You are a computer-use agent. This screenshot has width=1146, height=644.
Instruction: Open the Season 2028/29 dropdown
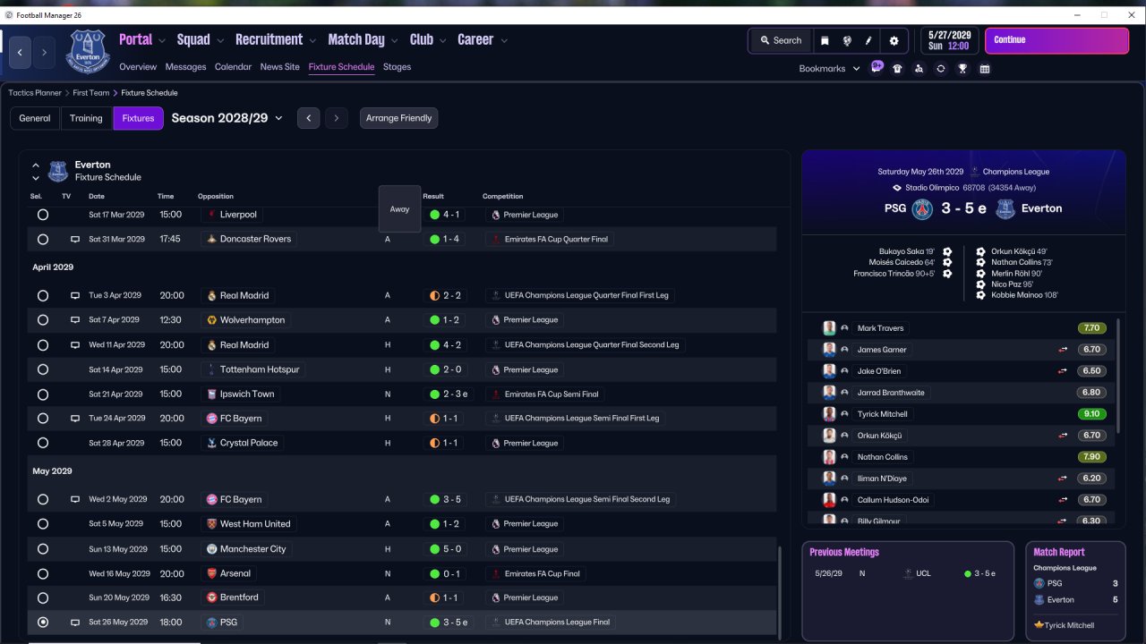click(227, 118)
